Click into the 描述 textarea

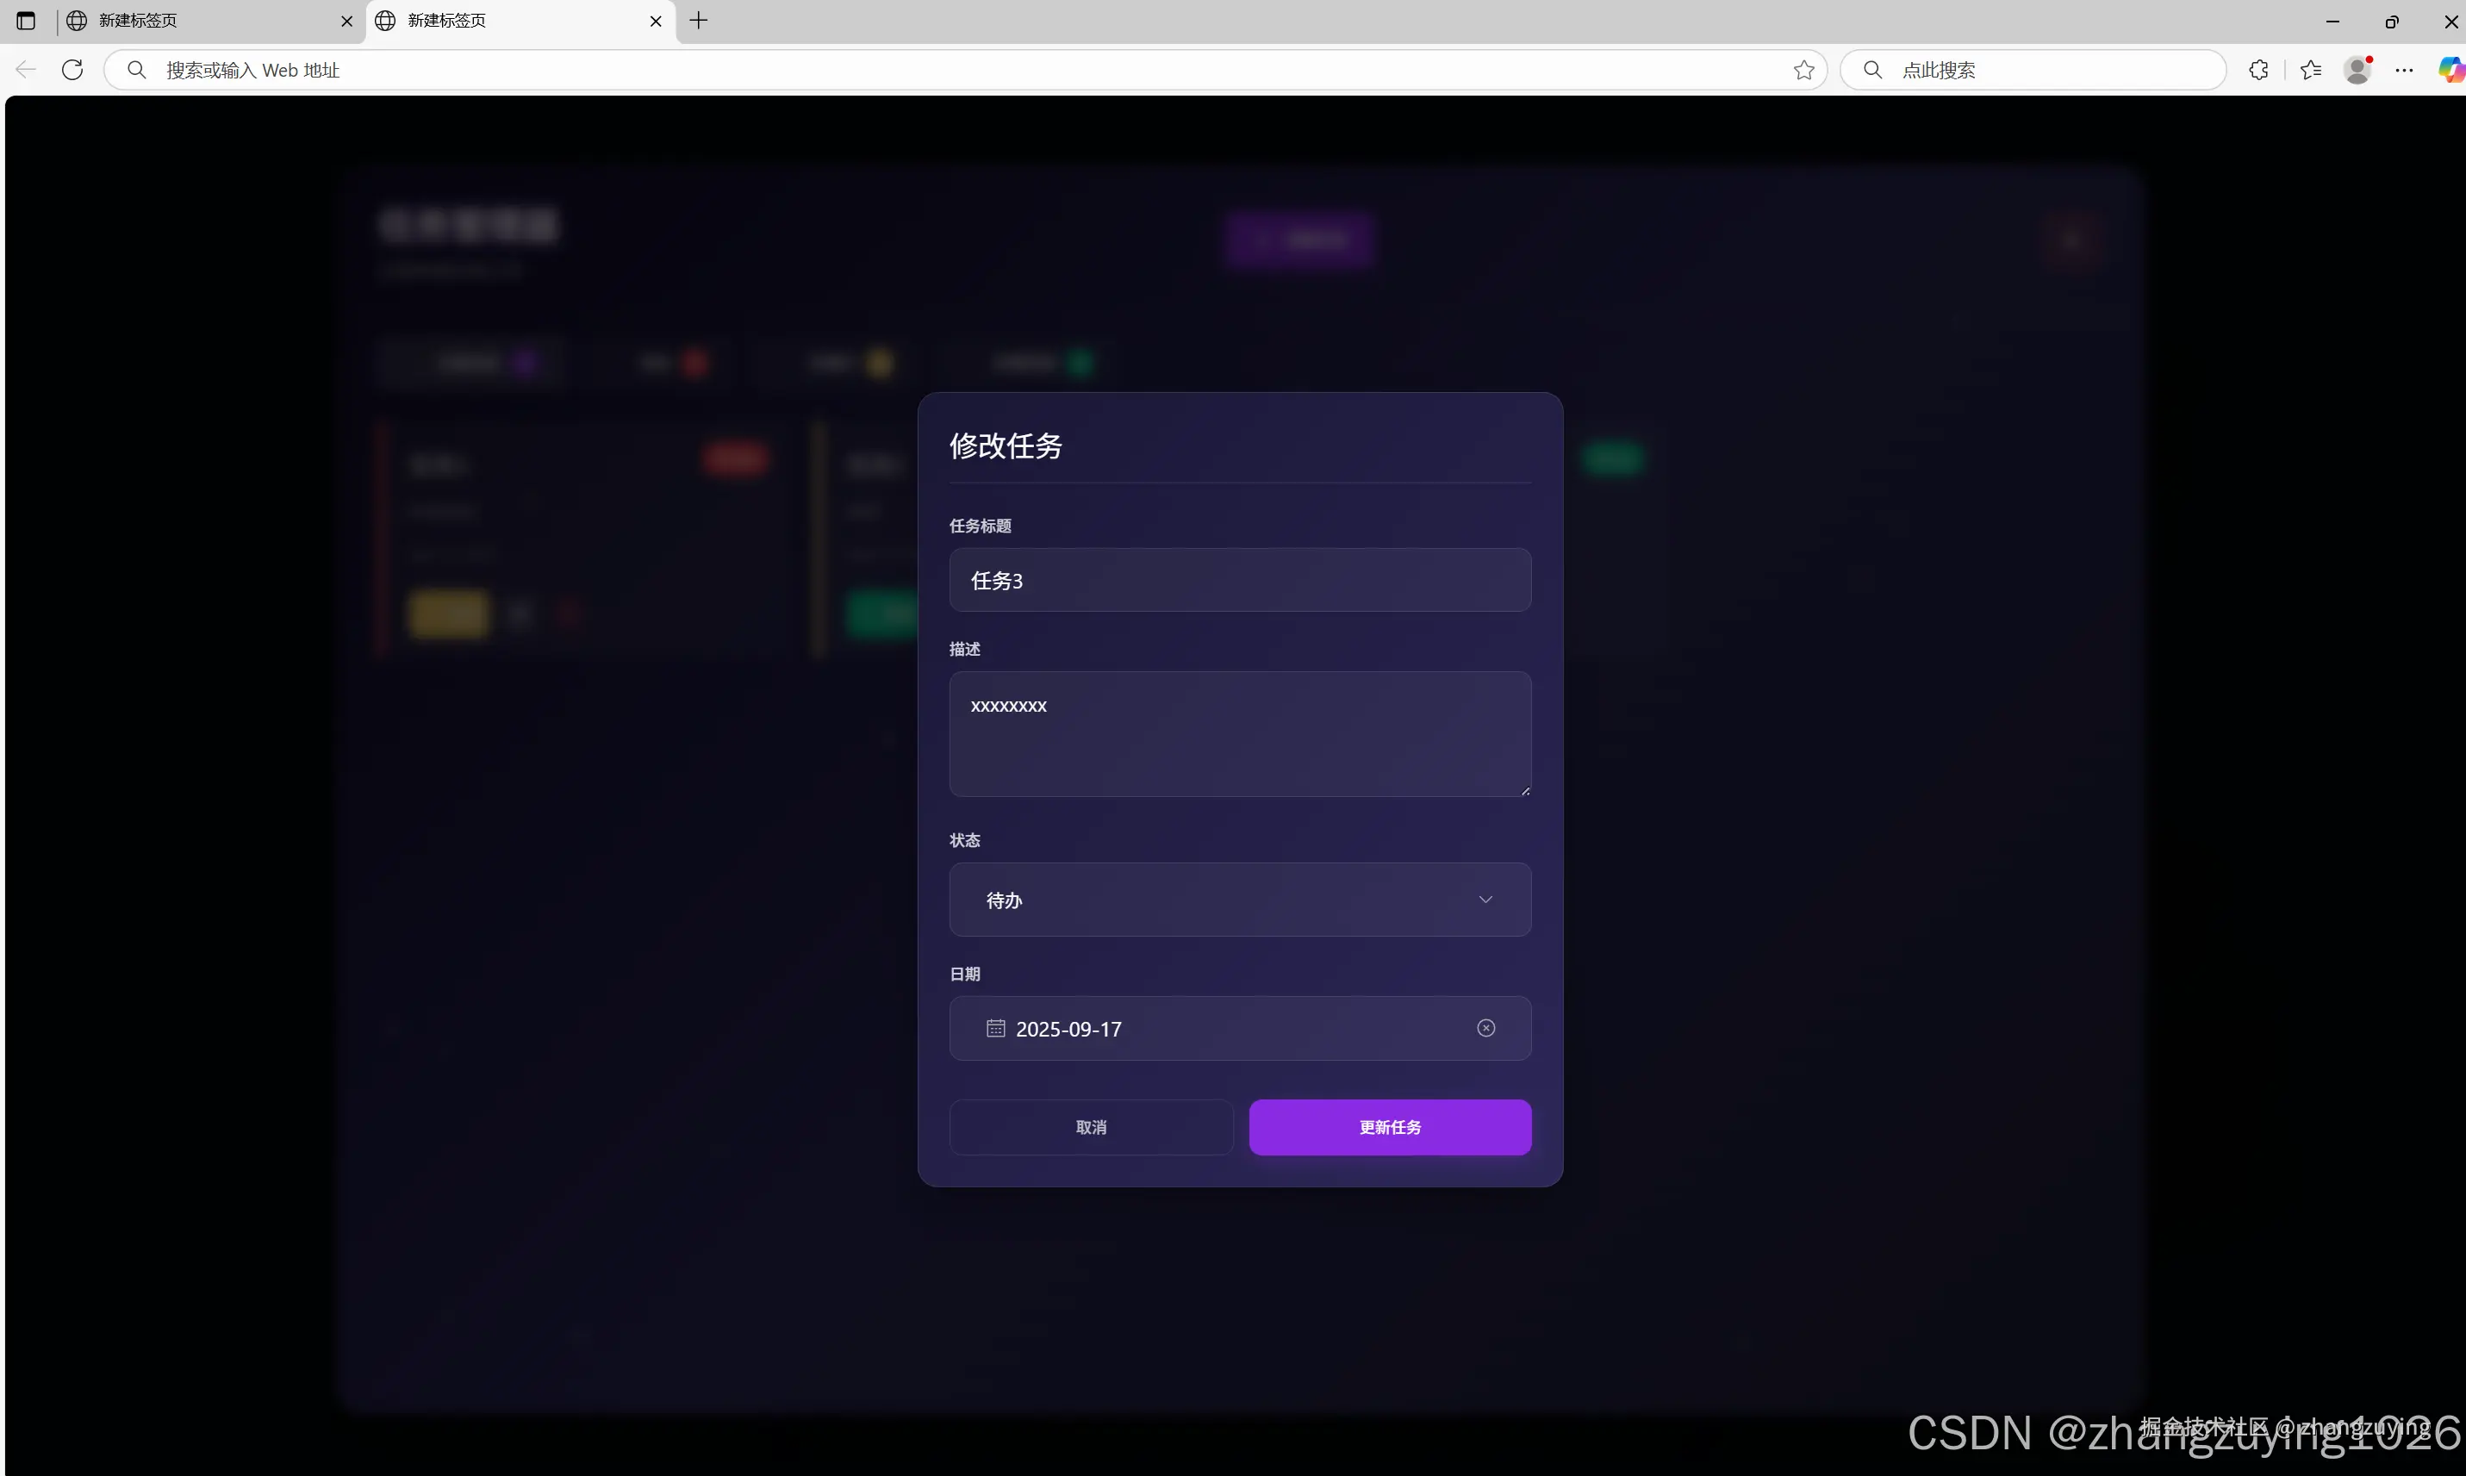click(x=1240, y=734)
